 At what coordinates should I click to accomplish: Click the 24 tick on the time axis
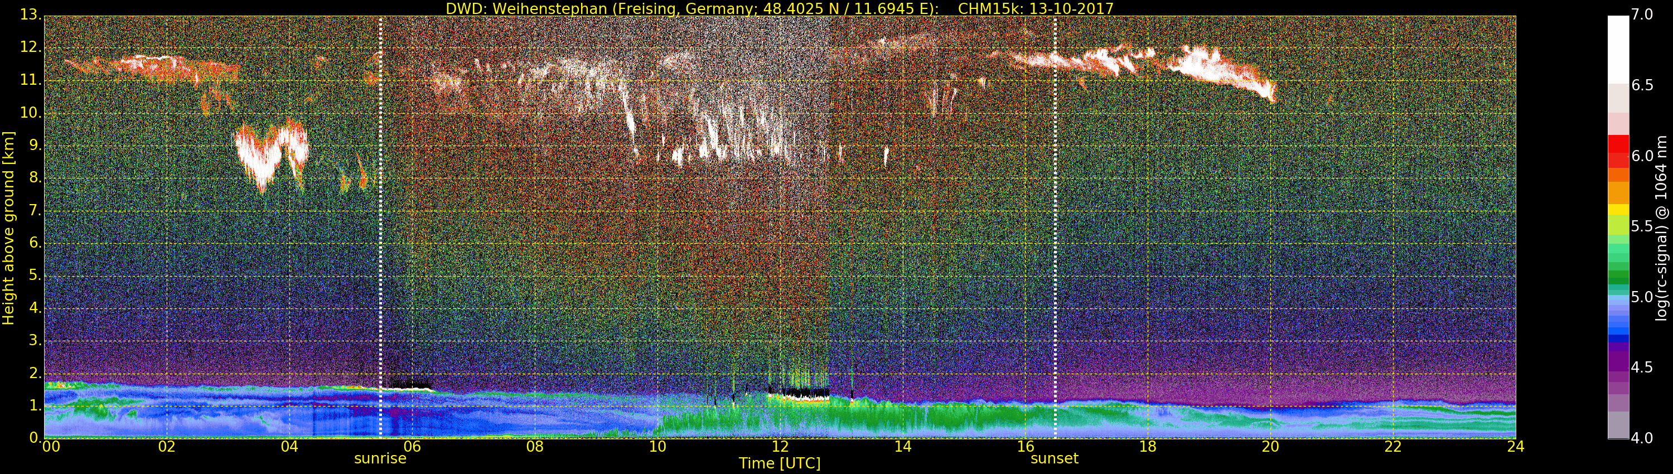1515,447
